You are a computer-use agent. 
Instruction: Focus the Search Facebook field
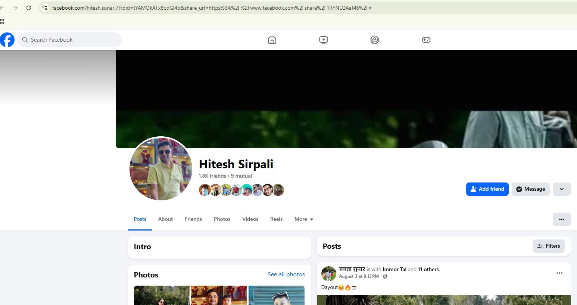point(70,40)
